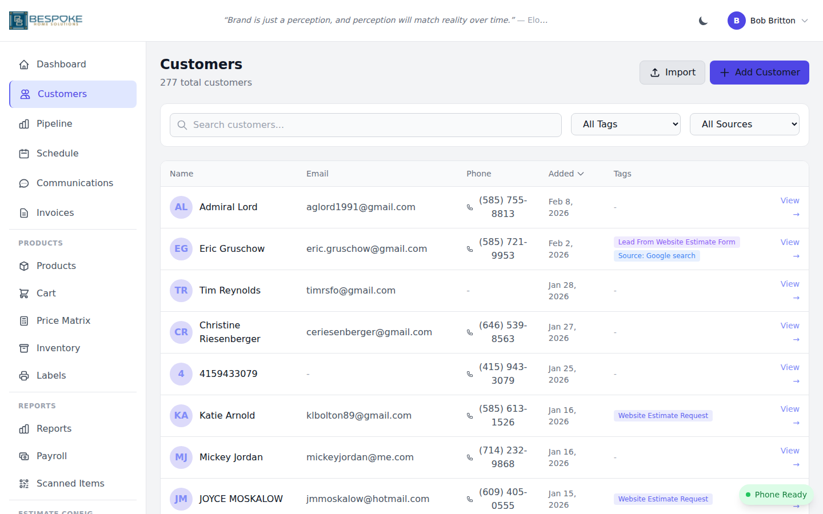The height and width of the screenshot is (514, 823).
Task: Open the Cart icon in sidebar
Action: click(x=24, y=294)
